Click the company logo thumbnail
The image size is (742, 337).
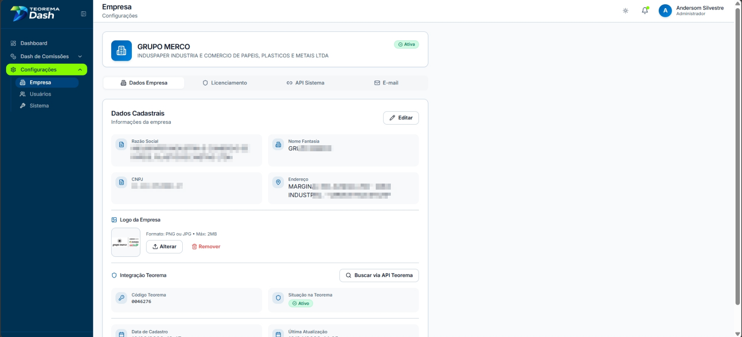point(126,242)
